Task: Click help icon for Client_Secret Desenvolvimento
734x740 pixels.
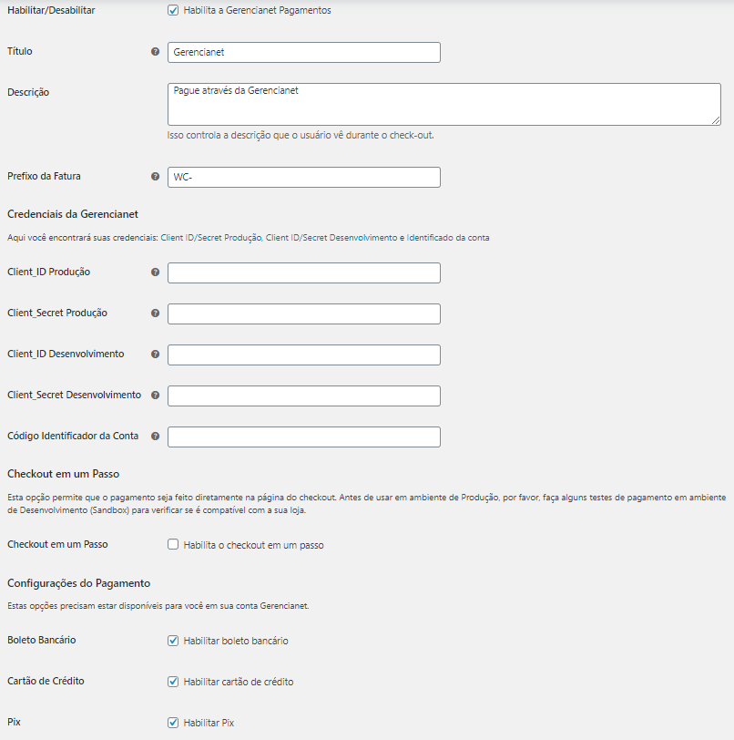Action: pyautogui.click(x=155, y=396)
